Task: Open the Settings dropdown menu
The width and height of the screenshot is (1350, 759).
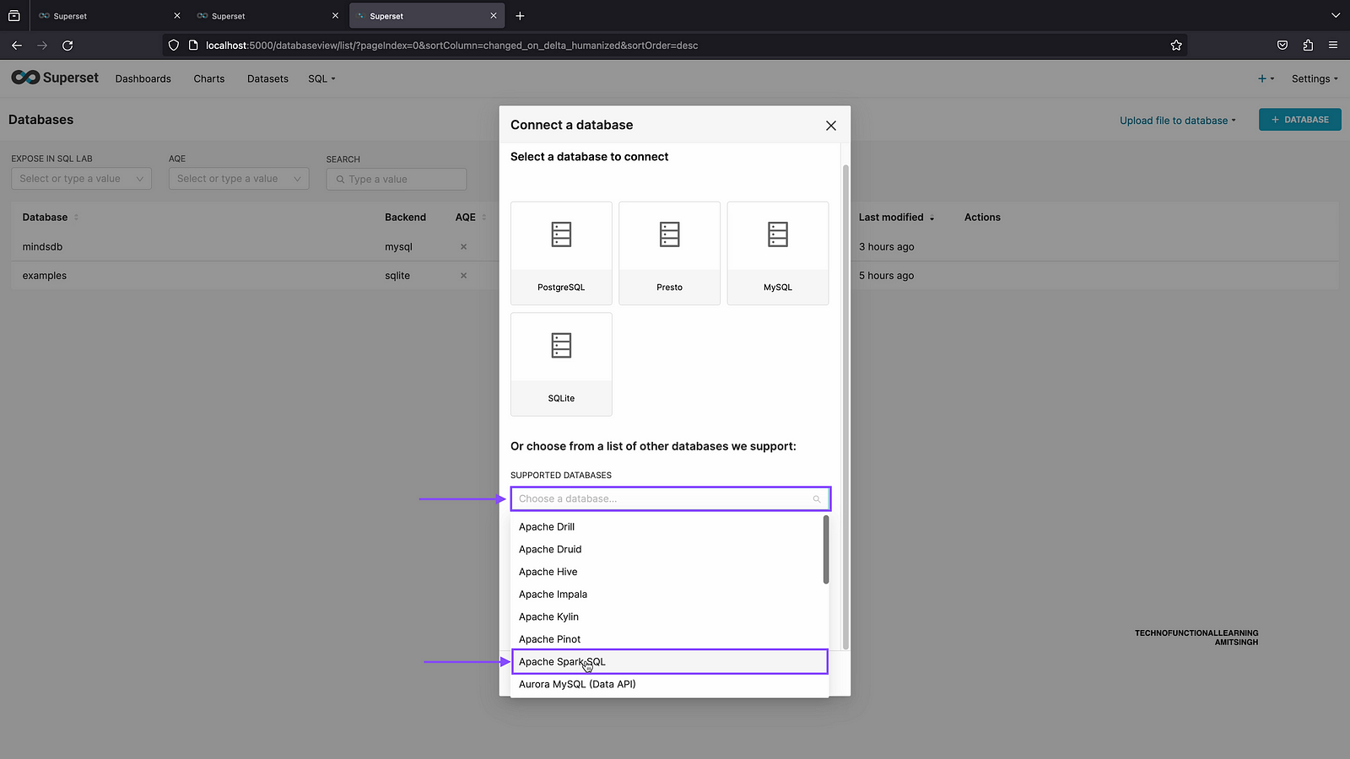Action: coord(1314,78)
